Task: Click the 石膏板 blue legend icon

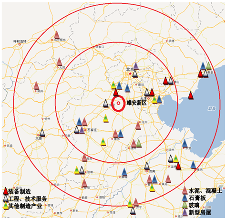Action: [185, 198]
